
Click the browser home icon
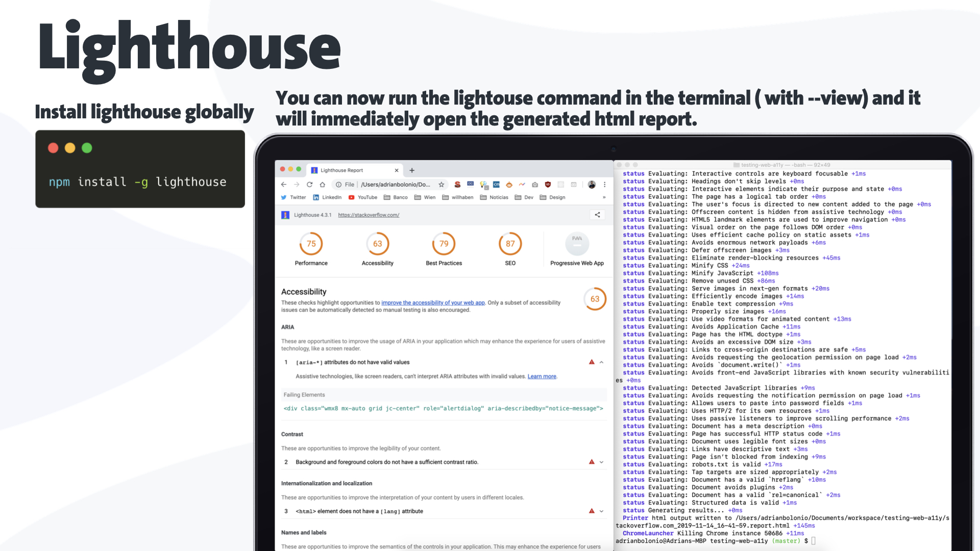click(322, 185)
